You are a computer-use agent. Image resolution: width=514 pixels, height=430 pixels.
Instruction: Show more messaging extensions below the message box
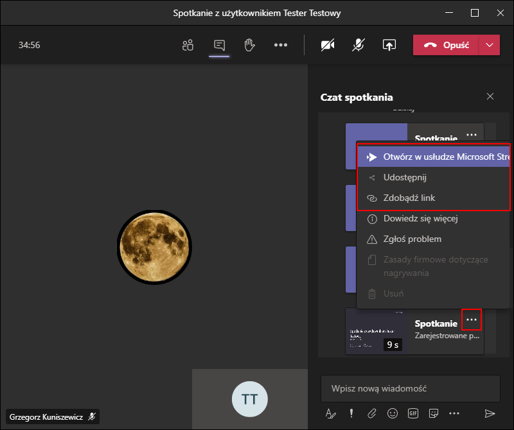click(x=454, y=413)
